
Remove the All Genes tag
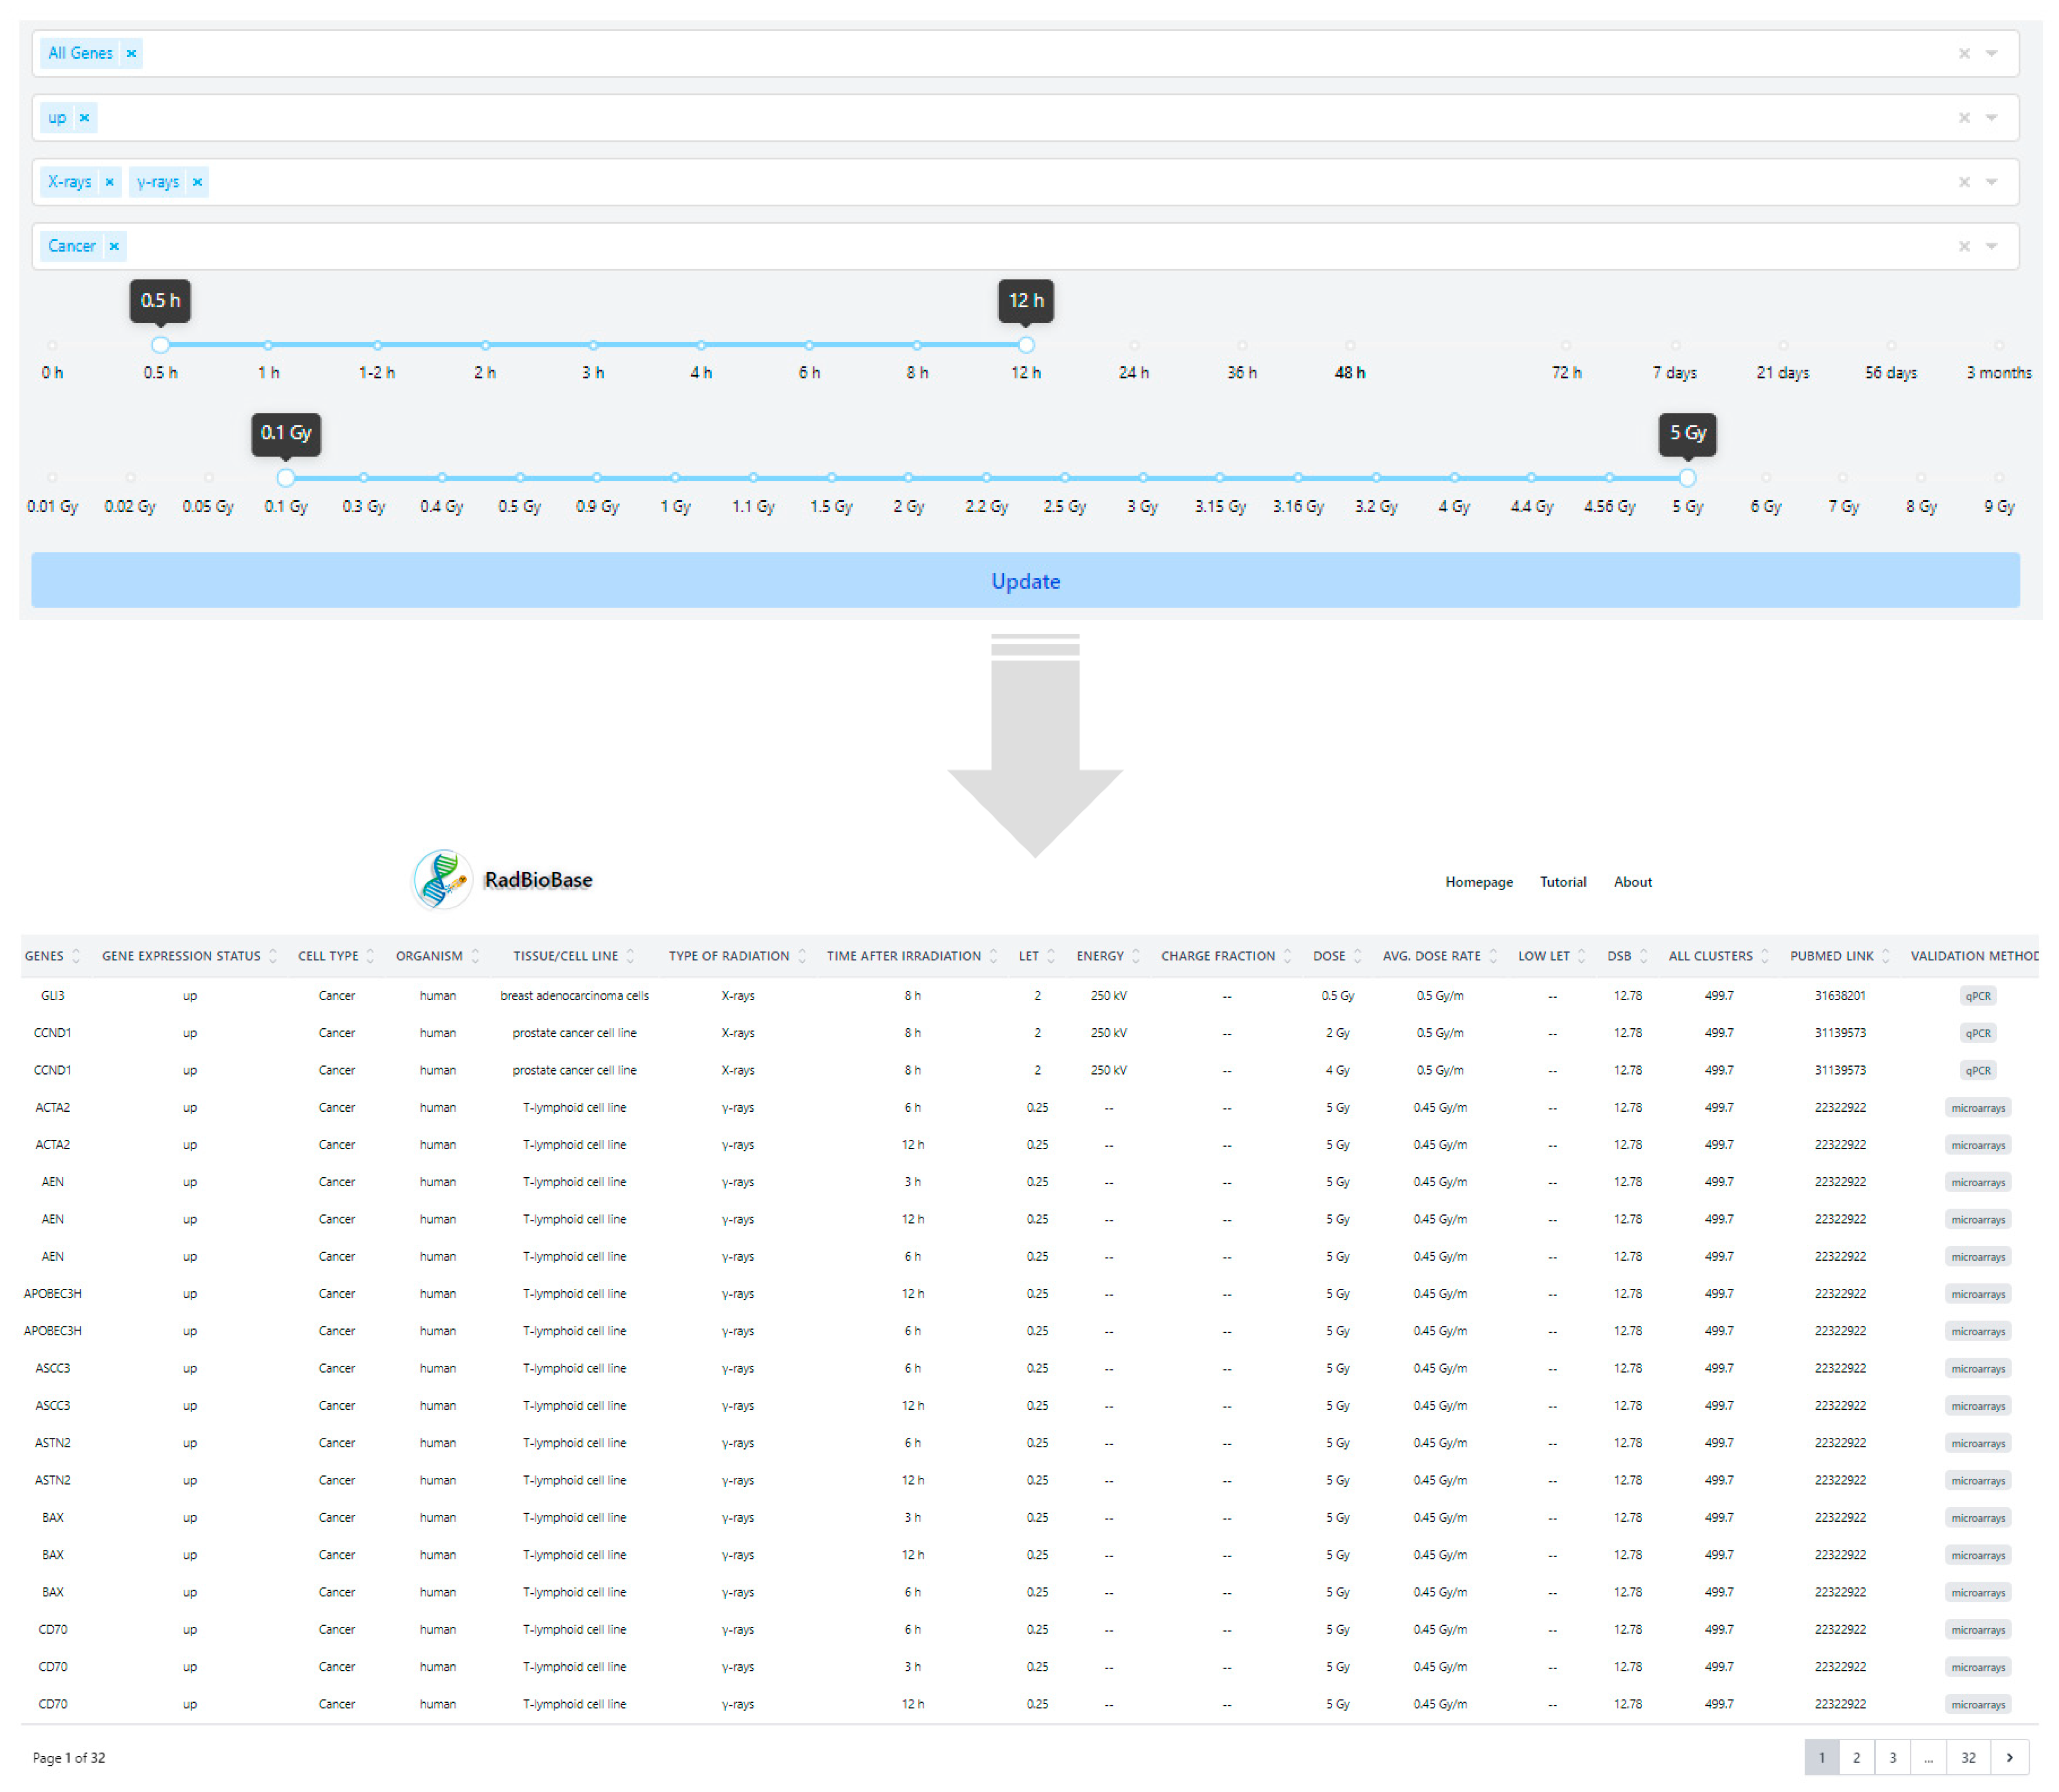(131, 53)
